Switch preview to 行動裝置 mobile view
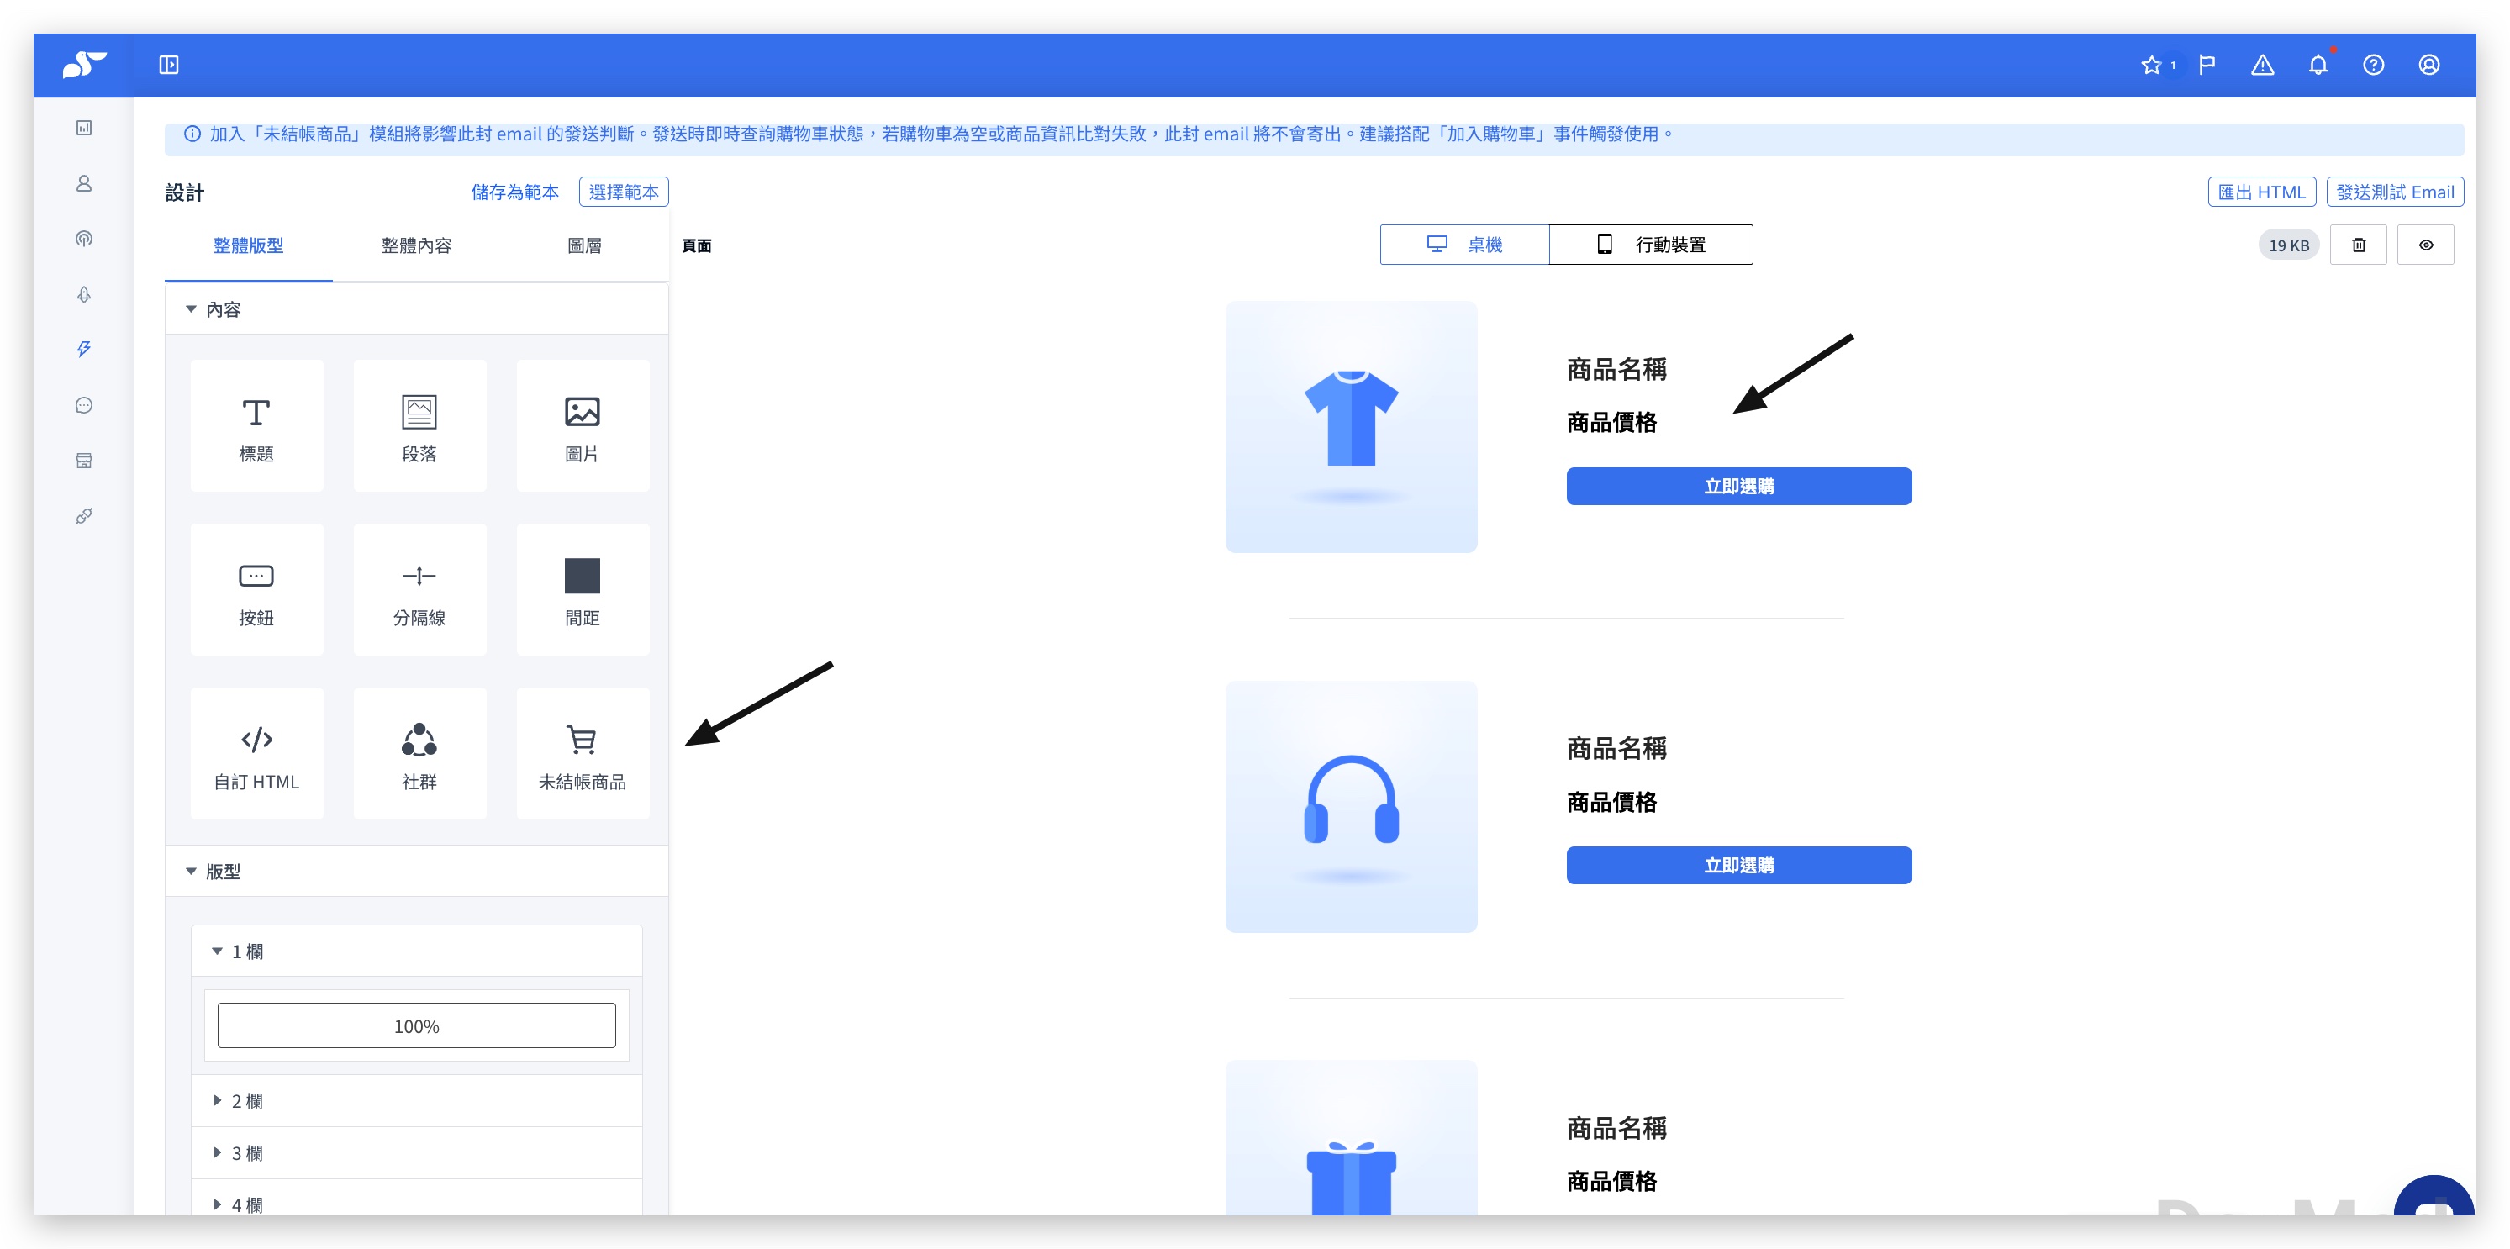The height and width of the screenshot is (1249, 2510). tap(1651, 245)
